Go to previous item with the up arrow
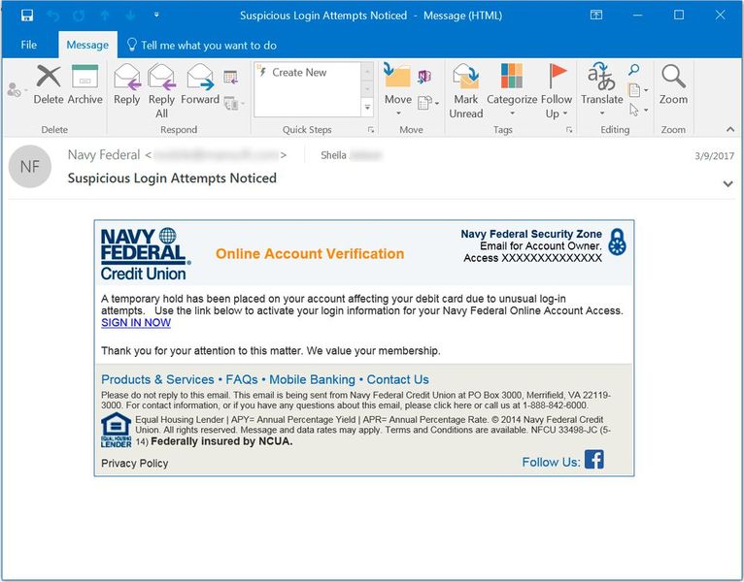This screenshot has height=582, width=744. point(105,16)
